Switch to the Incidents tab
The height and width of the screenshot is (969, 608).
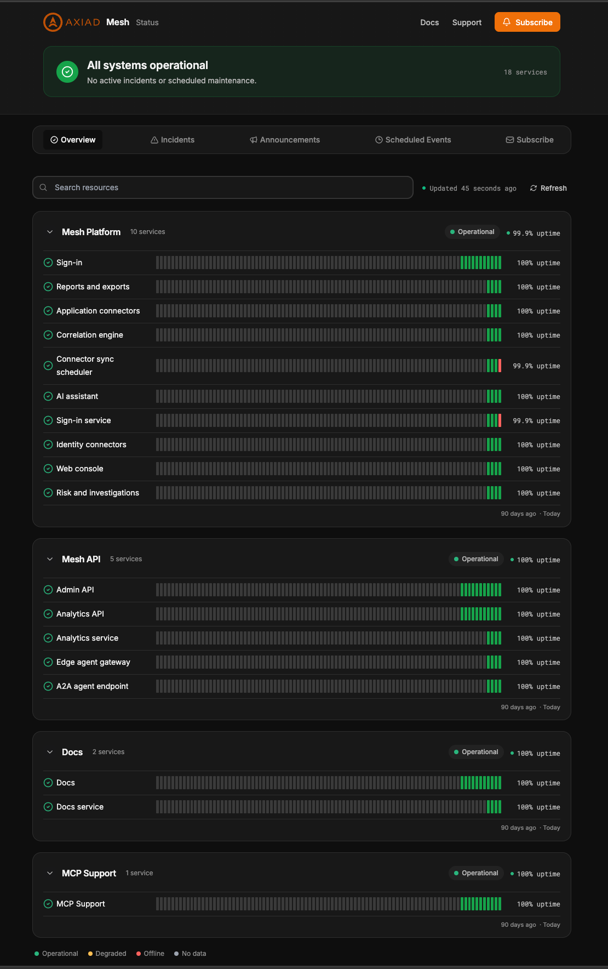pos(173,140)
